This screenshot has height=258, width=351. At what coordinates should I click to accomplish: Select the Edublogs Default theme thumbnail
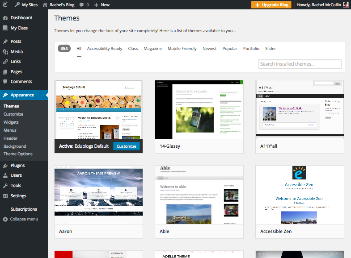click(98, 110)
